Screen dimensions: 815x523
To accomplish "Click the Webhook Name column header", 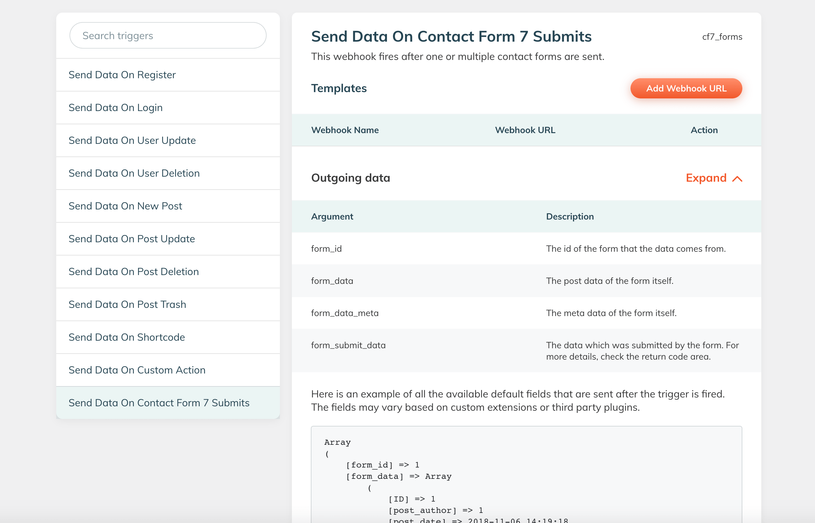I will pos(345,130).
